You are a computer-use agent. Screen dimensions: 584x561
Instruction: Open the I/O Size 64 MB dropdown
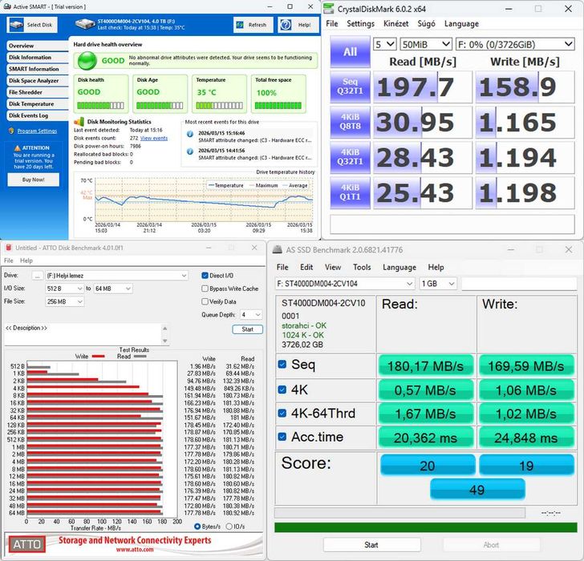tap(112, 289)
